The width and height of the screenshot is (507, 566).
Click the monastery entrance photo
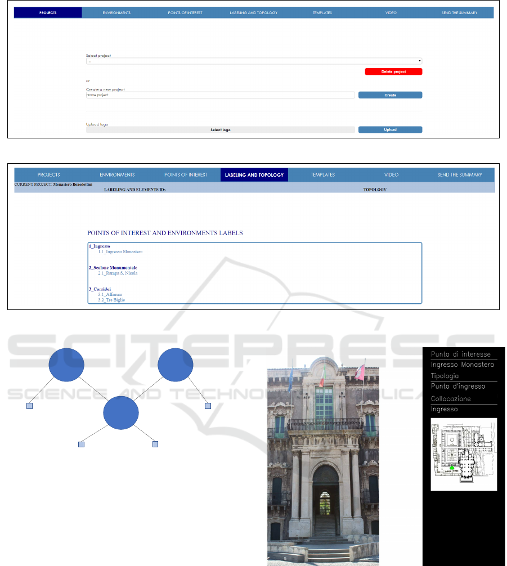pyautogui.click(x=323, y=464)
